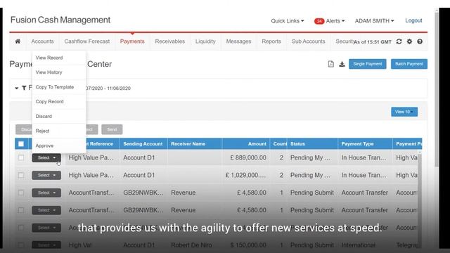Image resolution: width=450 pixels, height=253 pixels.
Task: Open Select dropdown for first £ 4,580.00 row
Action: (x=46, y=193)
